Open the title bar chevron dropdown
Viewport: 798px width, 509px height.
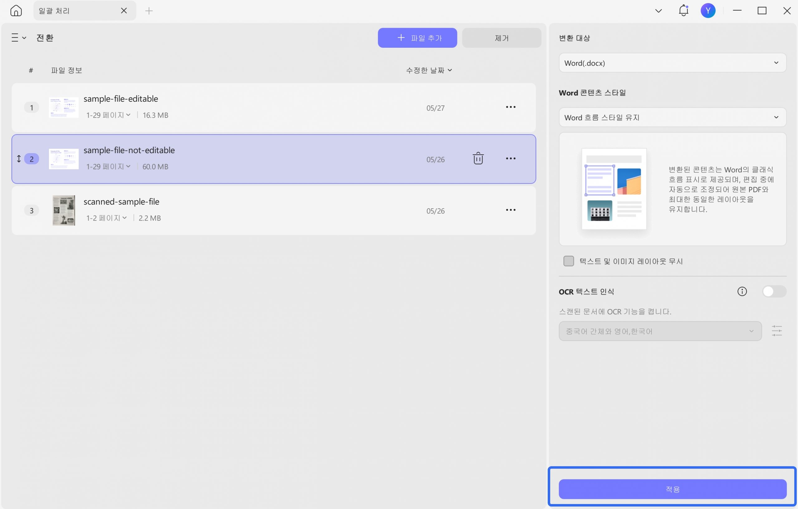658,11
